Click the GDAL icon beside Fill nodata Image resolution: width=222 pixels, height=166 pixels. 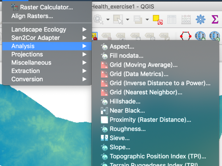(x=104, y=56)
